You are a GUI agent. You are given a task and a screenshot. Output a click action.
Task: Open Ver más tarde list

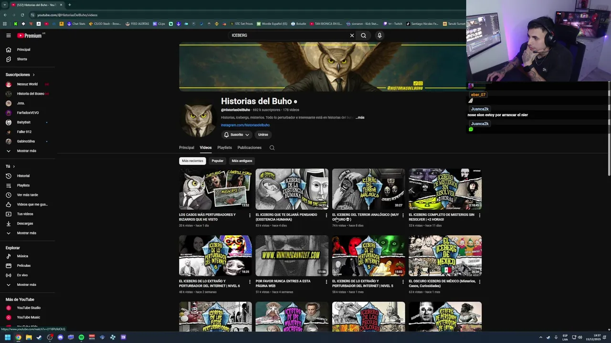tap(27, 195)
